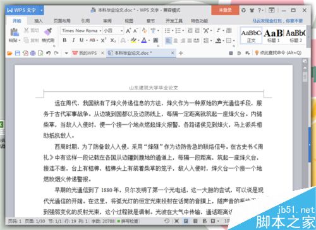Viewport: 316px width, 230px height.
Task: Apply character shading icon
Action: [155, 40]
